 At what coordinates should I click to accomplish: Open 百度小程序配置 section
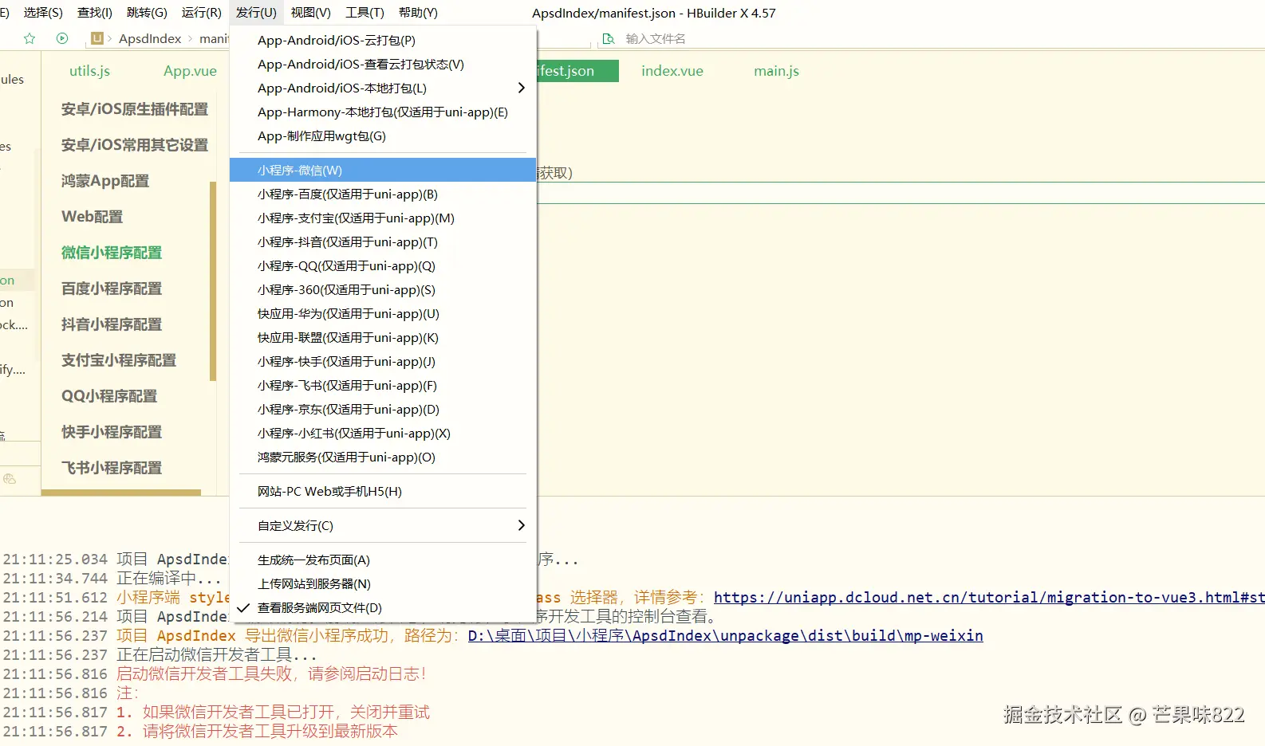coord(112,289)
